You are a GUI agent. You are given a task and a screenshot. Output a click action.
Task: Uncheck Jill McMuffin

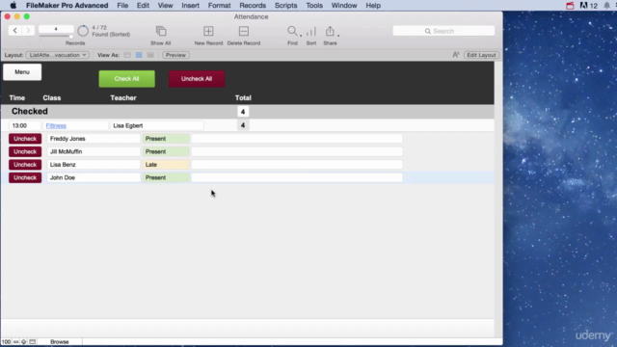pos(25,151)
